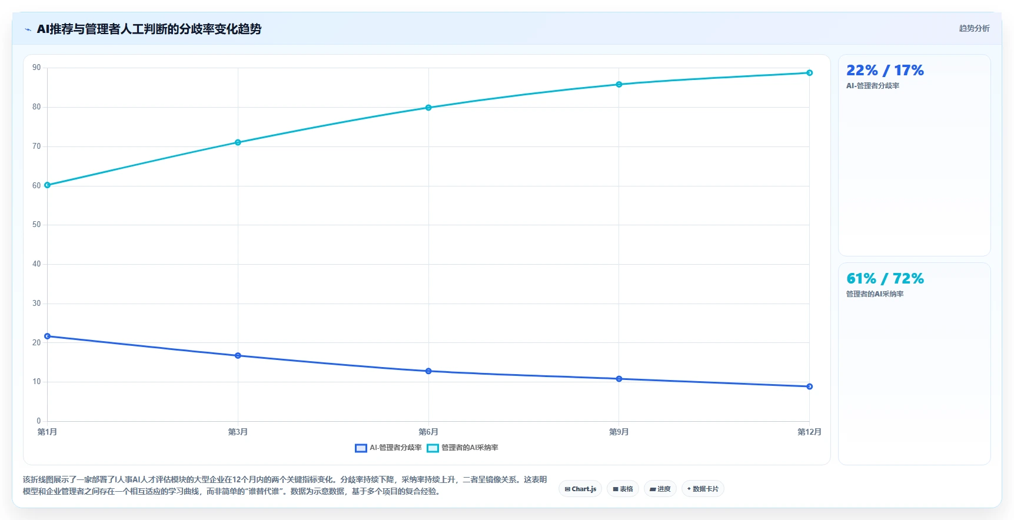Image resolution: width=1014 pixels, height=520 pixels.
Task: Toggle the 管理者的AI采纳率 legend item
Action: pyautogui.click(x=463, y=448)
